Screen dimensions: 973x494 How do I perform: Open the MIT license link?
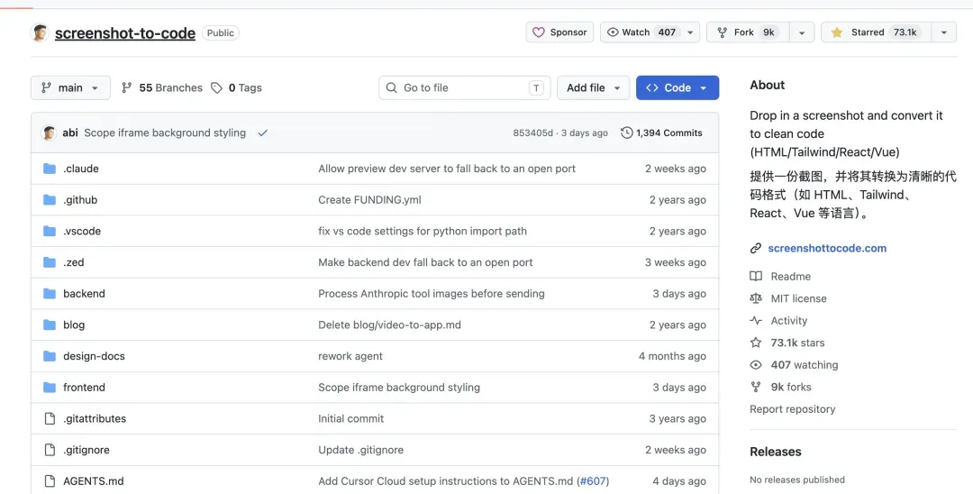pos(798,298)
